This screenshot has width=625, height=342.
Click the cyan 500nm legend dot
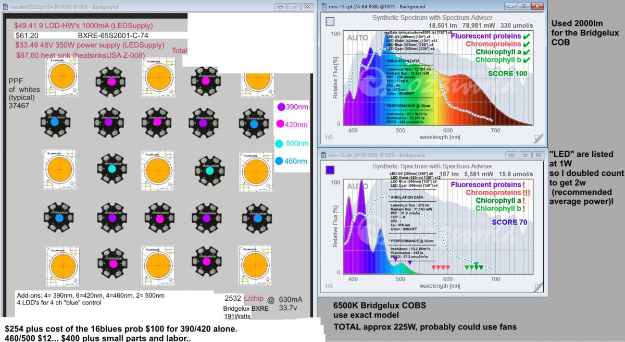[x=279, y=144]
